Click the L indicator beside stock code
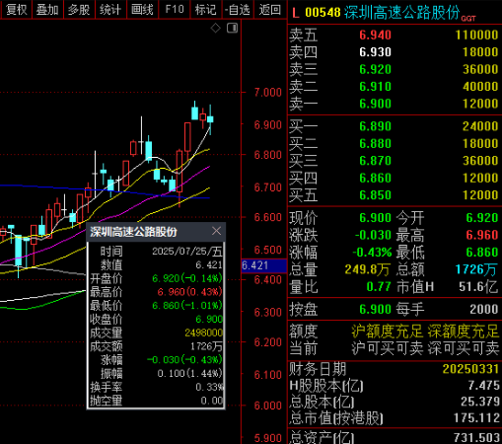502x444 pixels. 296,13
